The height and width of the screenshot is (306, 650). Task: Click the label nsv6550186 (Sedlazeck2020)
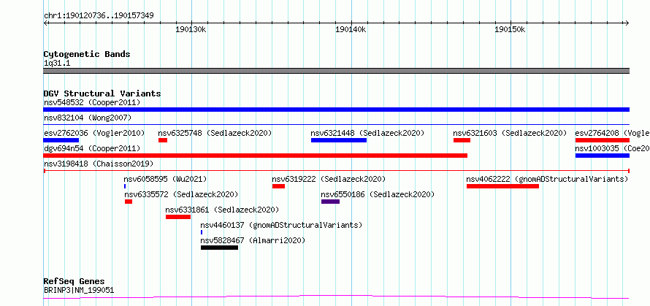pos(378,194)
